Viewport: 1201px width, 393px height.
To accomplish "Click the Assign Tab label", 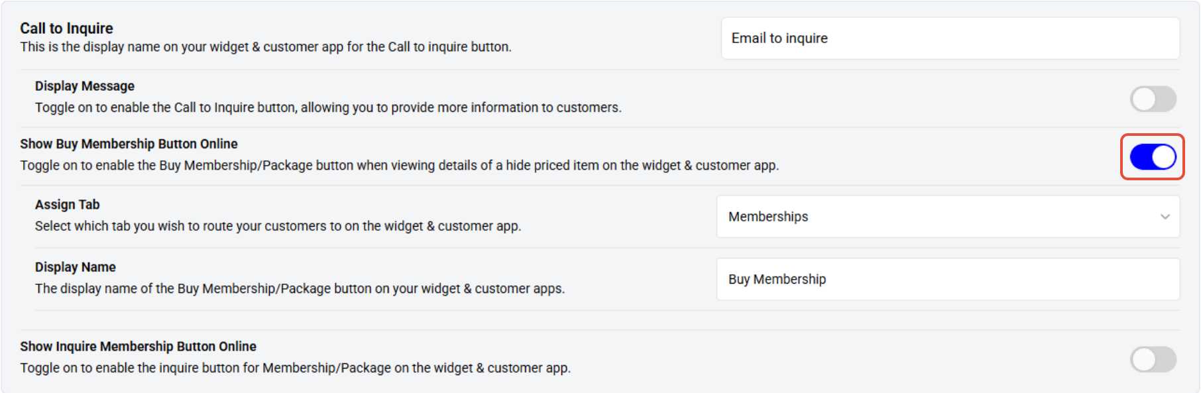I will (x=68, y=205).
